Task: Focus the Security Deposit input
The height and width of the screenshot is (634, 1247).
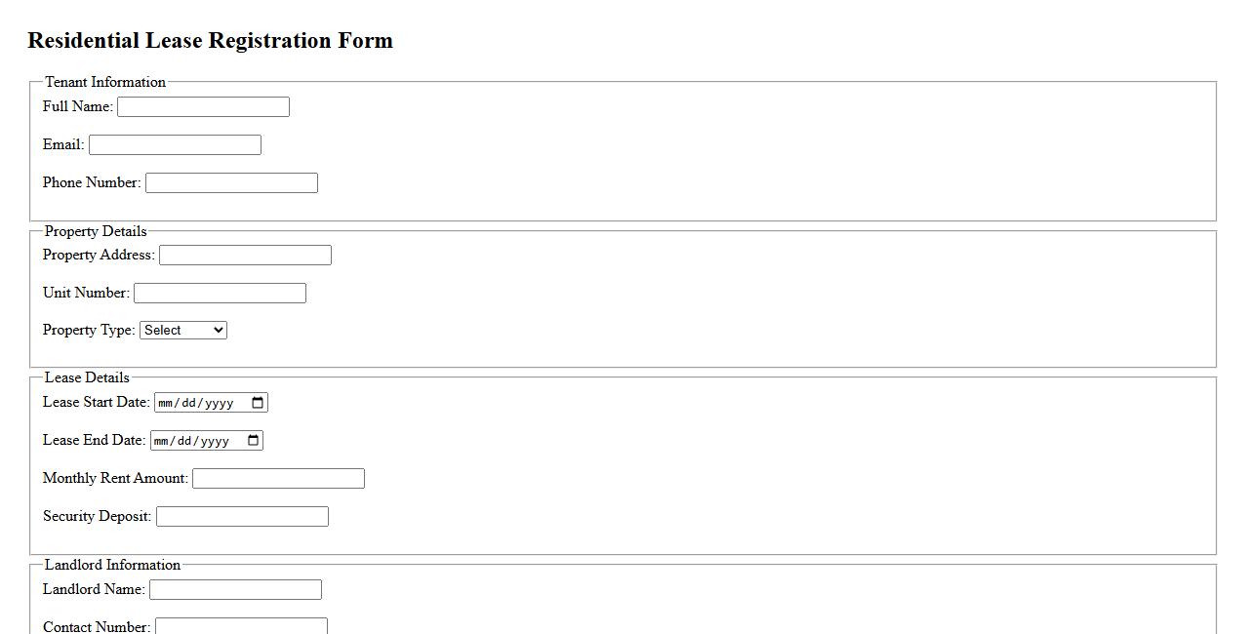Action: point(242,517)
